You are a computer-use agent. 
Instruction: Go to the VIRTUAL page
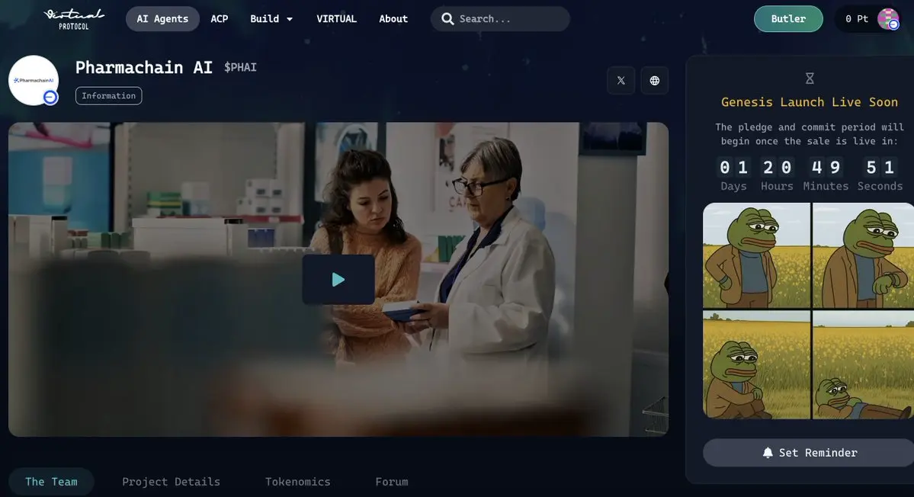coord(336,18)
